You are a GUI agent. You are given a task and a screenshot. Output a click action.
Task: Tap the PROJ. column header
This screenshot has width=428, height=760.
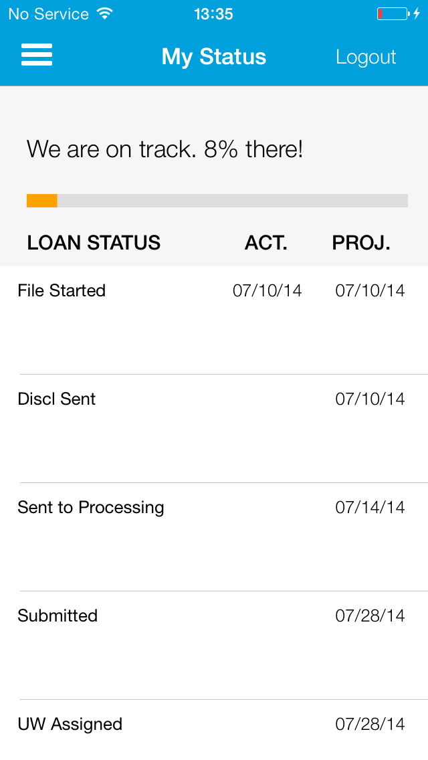[361, 242]
